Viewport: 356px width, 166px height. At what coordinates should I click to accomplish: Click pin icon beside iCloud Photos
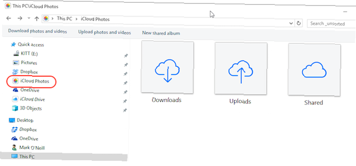tap(125, 83)
